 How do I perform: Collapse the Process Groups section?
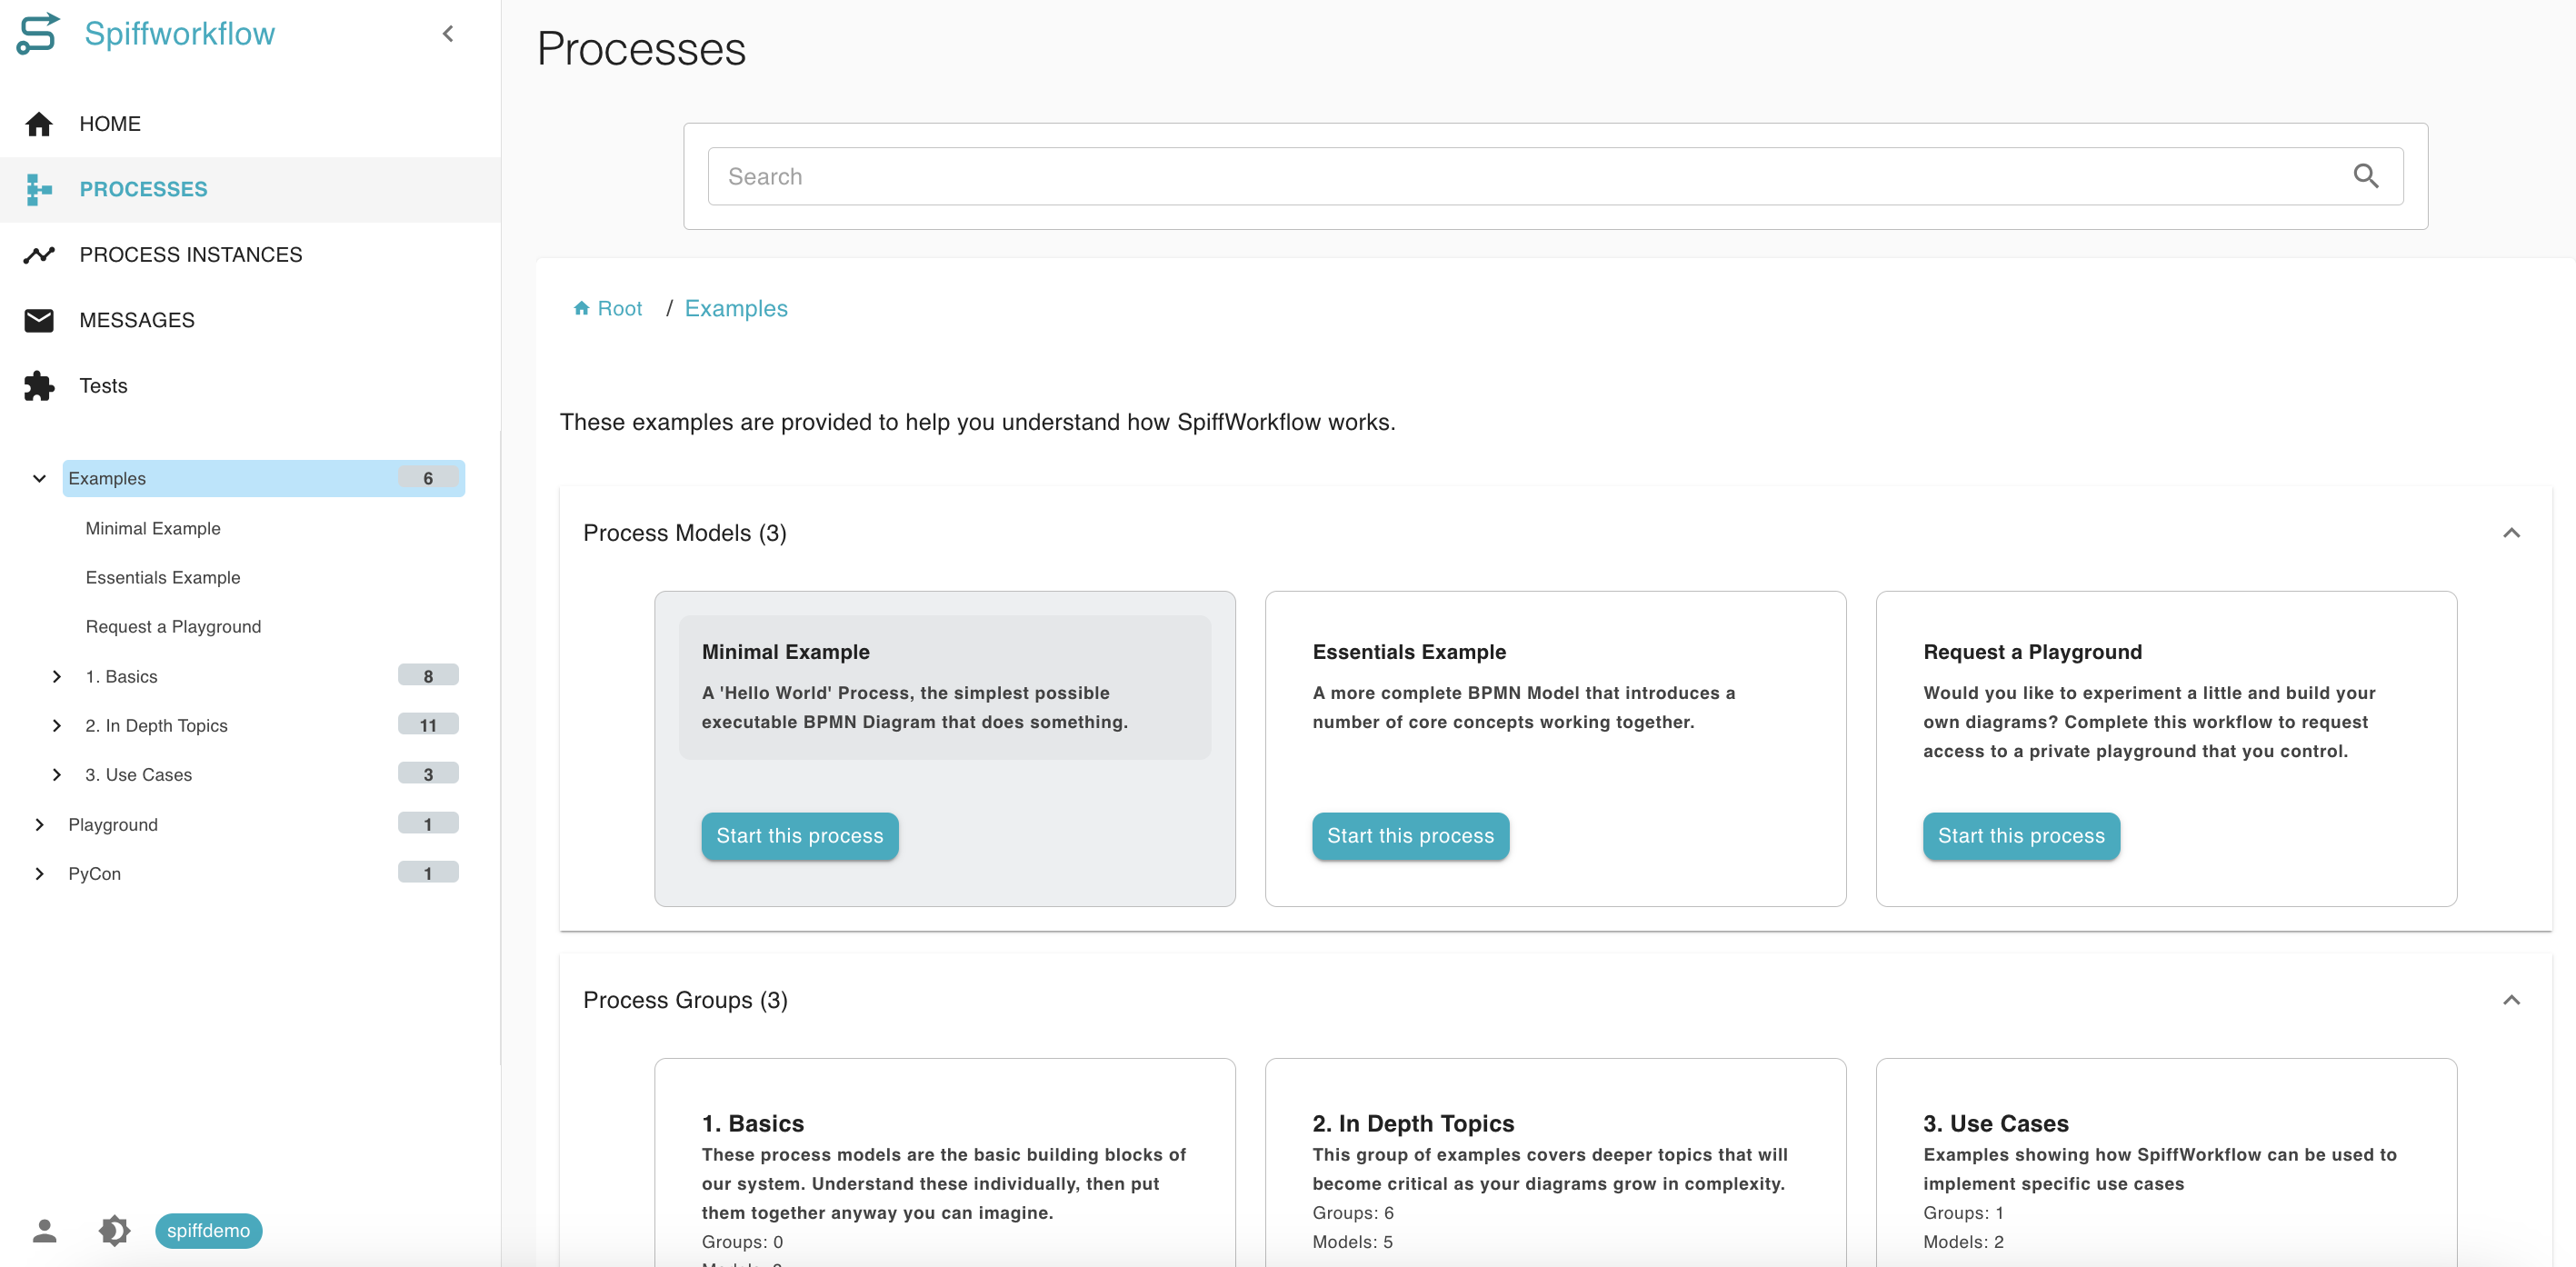pyautogui.click(x=2511, y=1000)
